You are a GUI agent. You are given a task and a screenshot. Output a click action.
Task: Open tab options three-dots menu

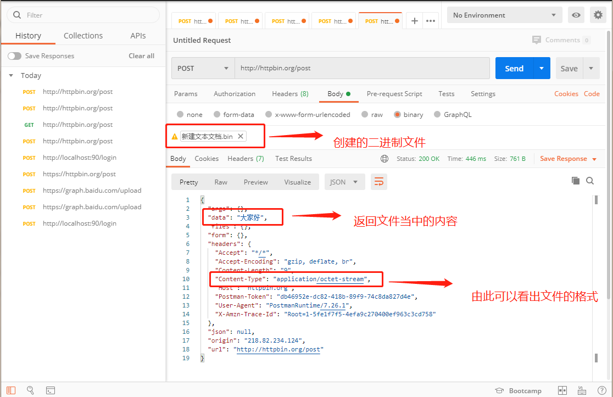point(431,21)
